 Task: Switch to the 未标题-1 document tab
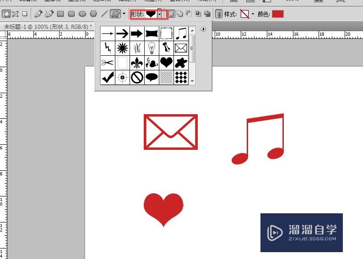coord(47,27)
